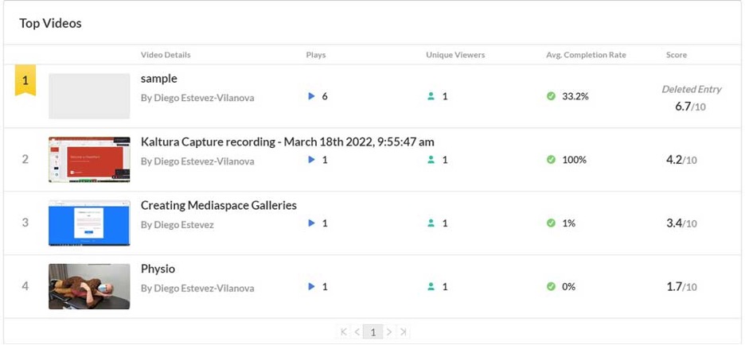Click the play icon for Creating Mediaspace Galleries
745x345 pixels.
click(x=312, y=223)
